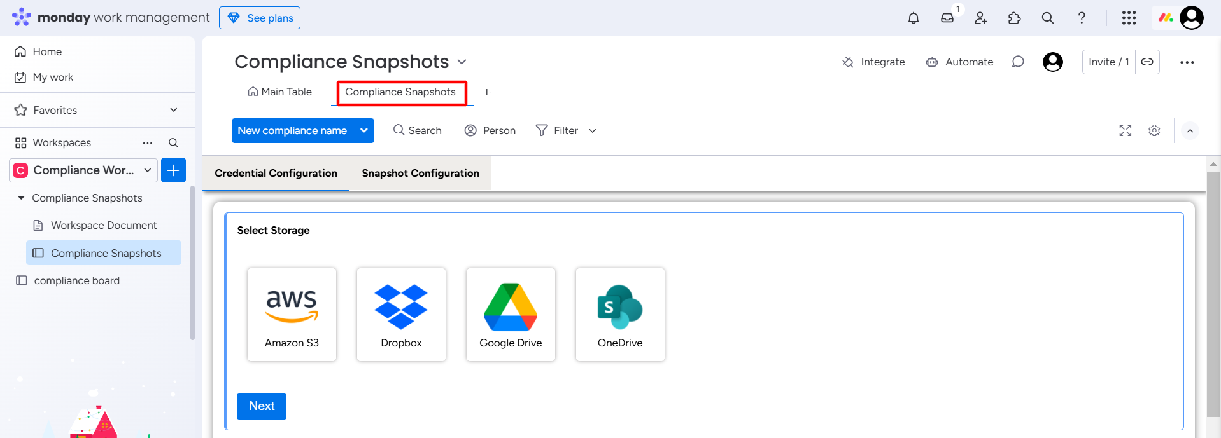Switch to the Main Table tab

280,92
